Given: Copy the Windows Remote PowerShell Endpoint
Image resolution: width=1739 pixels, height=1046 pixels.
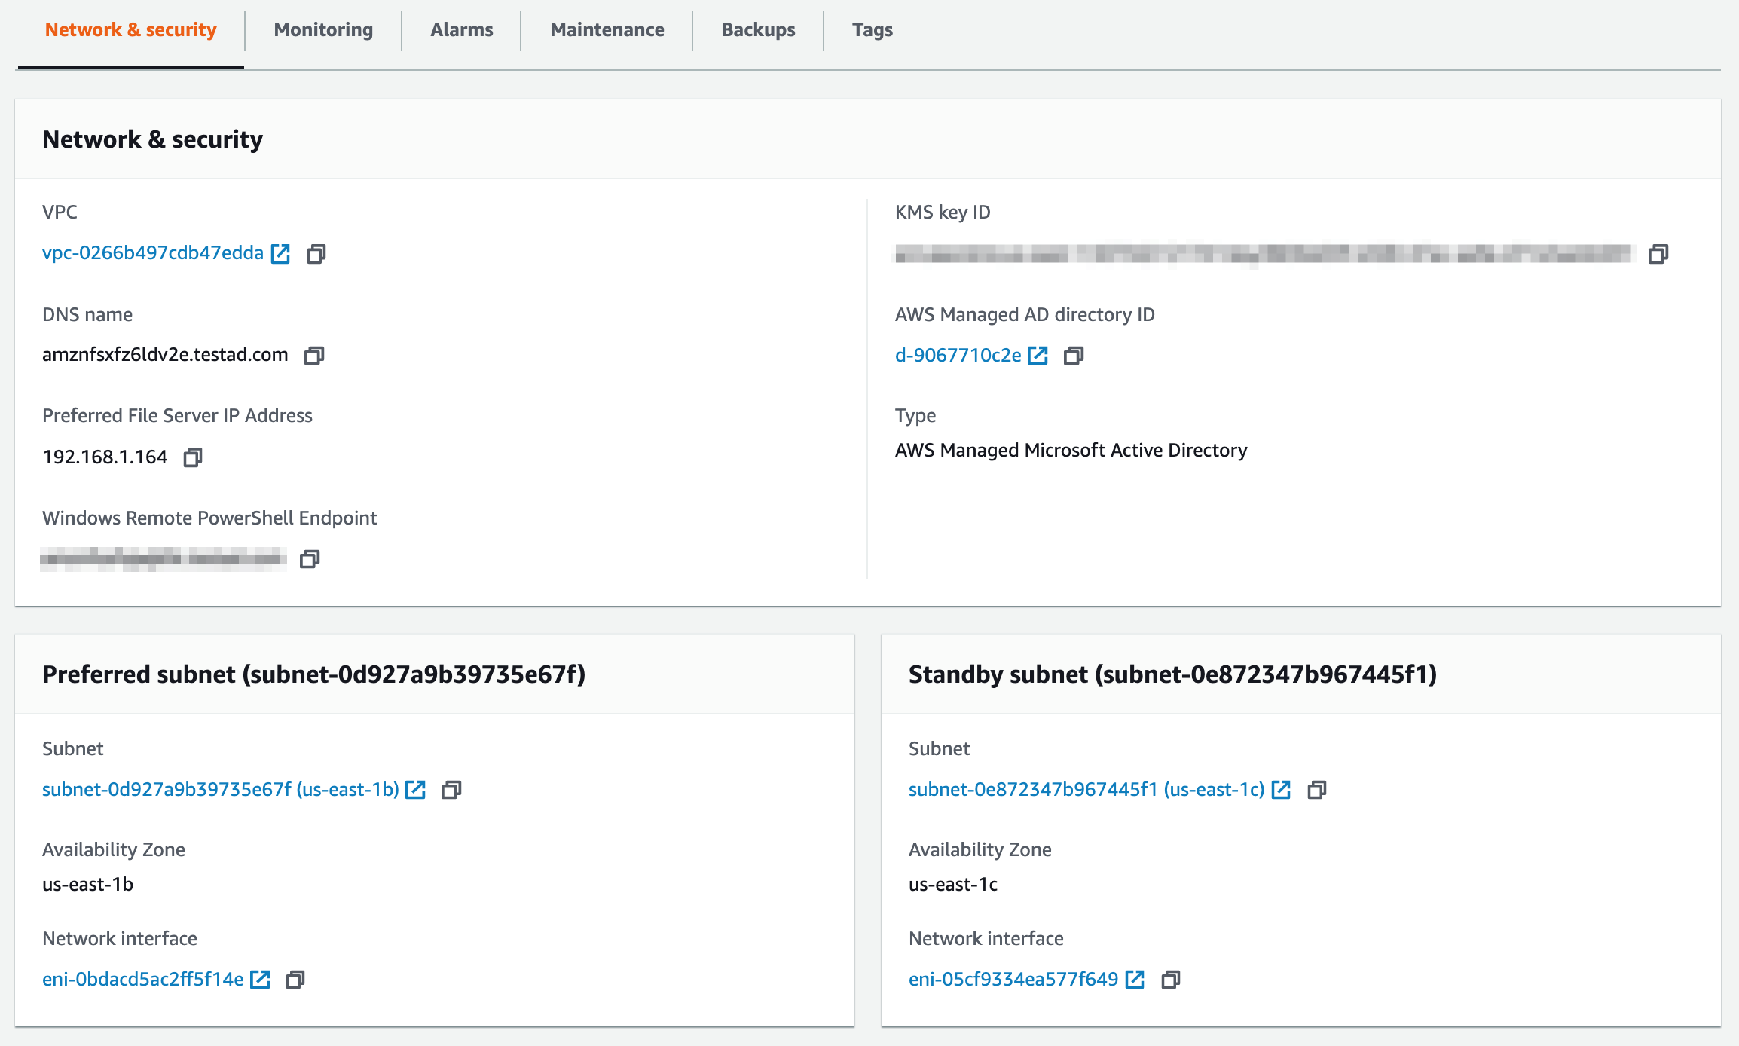Looking at the screenshot, I should tap(310, 558).
